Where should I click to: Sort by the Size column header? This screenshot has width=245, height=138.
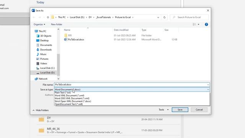[x=167, y=30]
